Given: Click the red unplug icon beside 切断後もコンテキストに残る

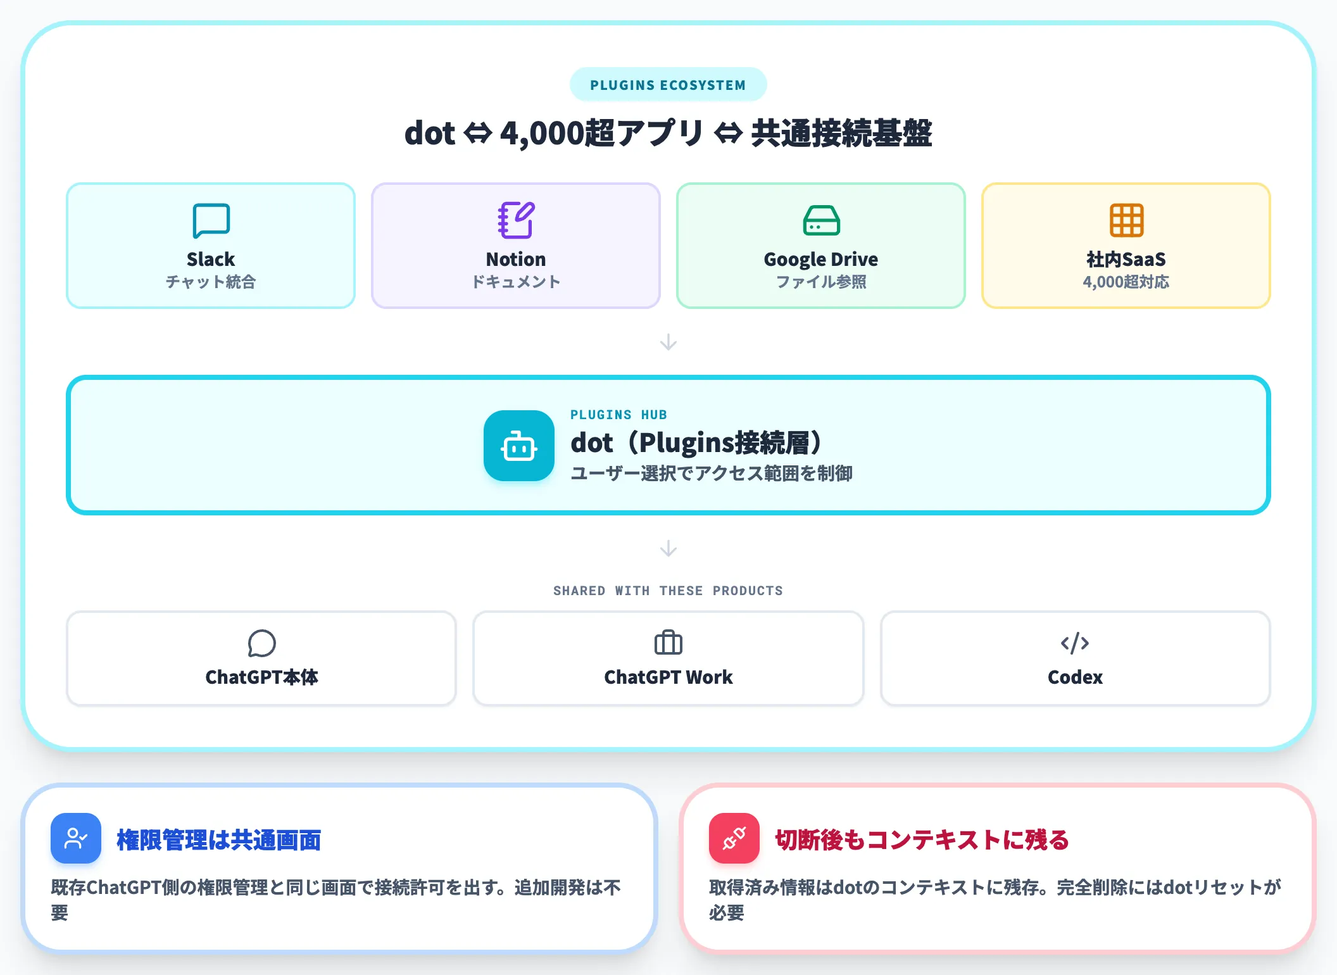Looking at the screenshot, I should point(734,838).
